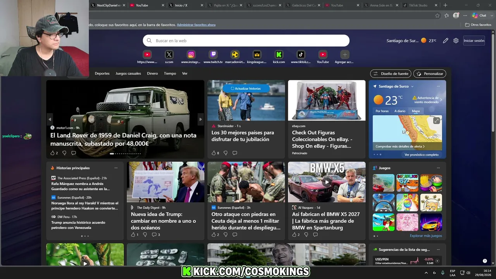Viewport: 496px width, 279px height.
Task: Like the StarsInsider retirement countries article
Action: point(215,153)
